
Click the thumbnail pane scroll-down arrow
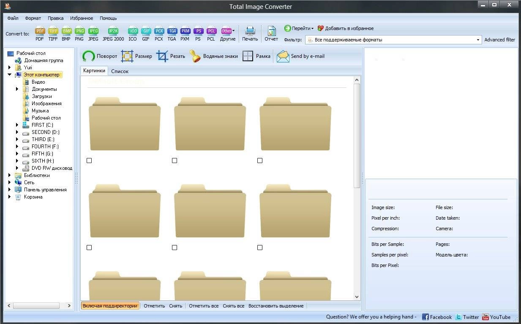[x=357, y=297]
